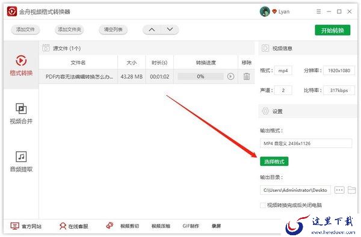Select the 格式转换 sidebar tab
This screenshot has height=237, width=361.
21,66
